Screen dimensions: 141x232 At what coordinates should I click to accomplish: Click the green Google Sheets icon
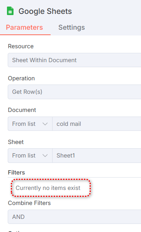(x=10, y=11)
